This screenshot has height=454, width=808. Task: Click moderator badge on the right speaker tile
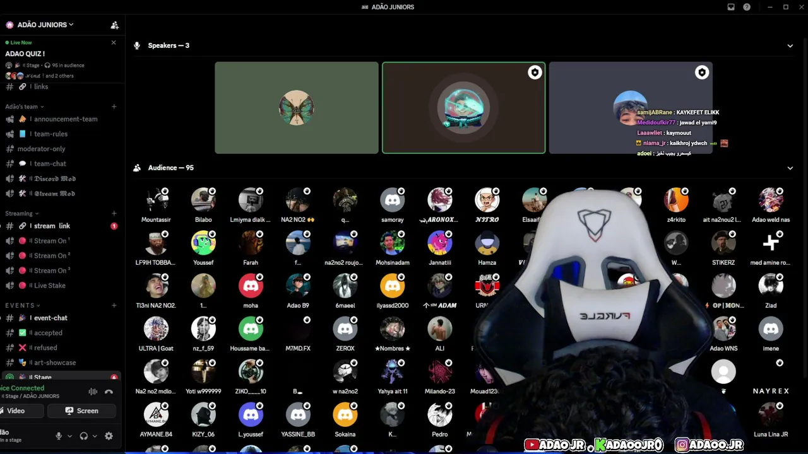click(701, 73)
